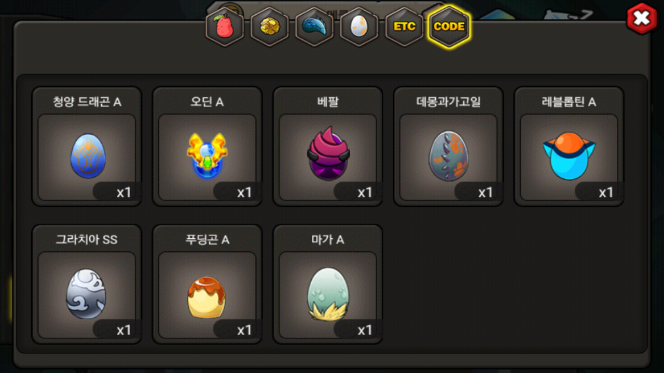Select the 레블롭틴 A cyan orange egg
Viewport: 664px width, 373px height.
(x=569, y=156)
